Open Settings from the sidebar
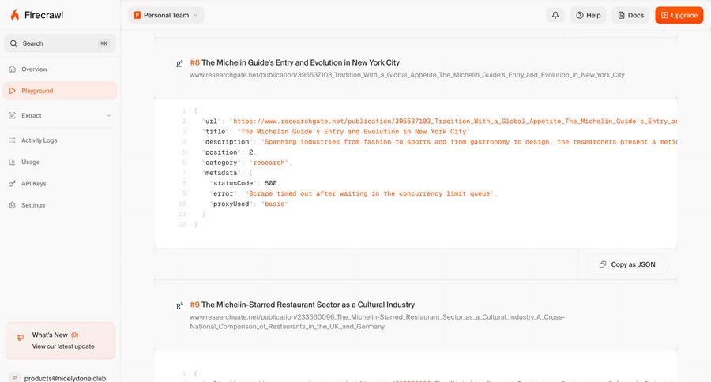This screenshot has width=711, height=382. pyautogui.click(x=32, y=205)
